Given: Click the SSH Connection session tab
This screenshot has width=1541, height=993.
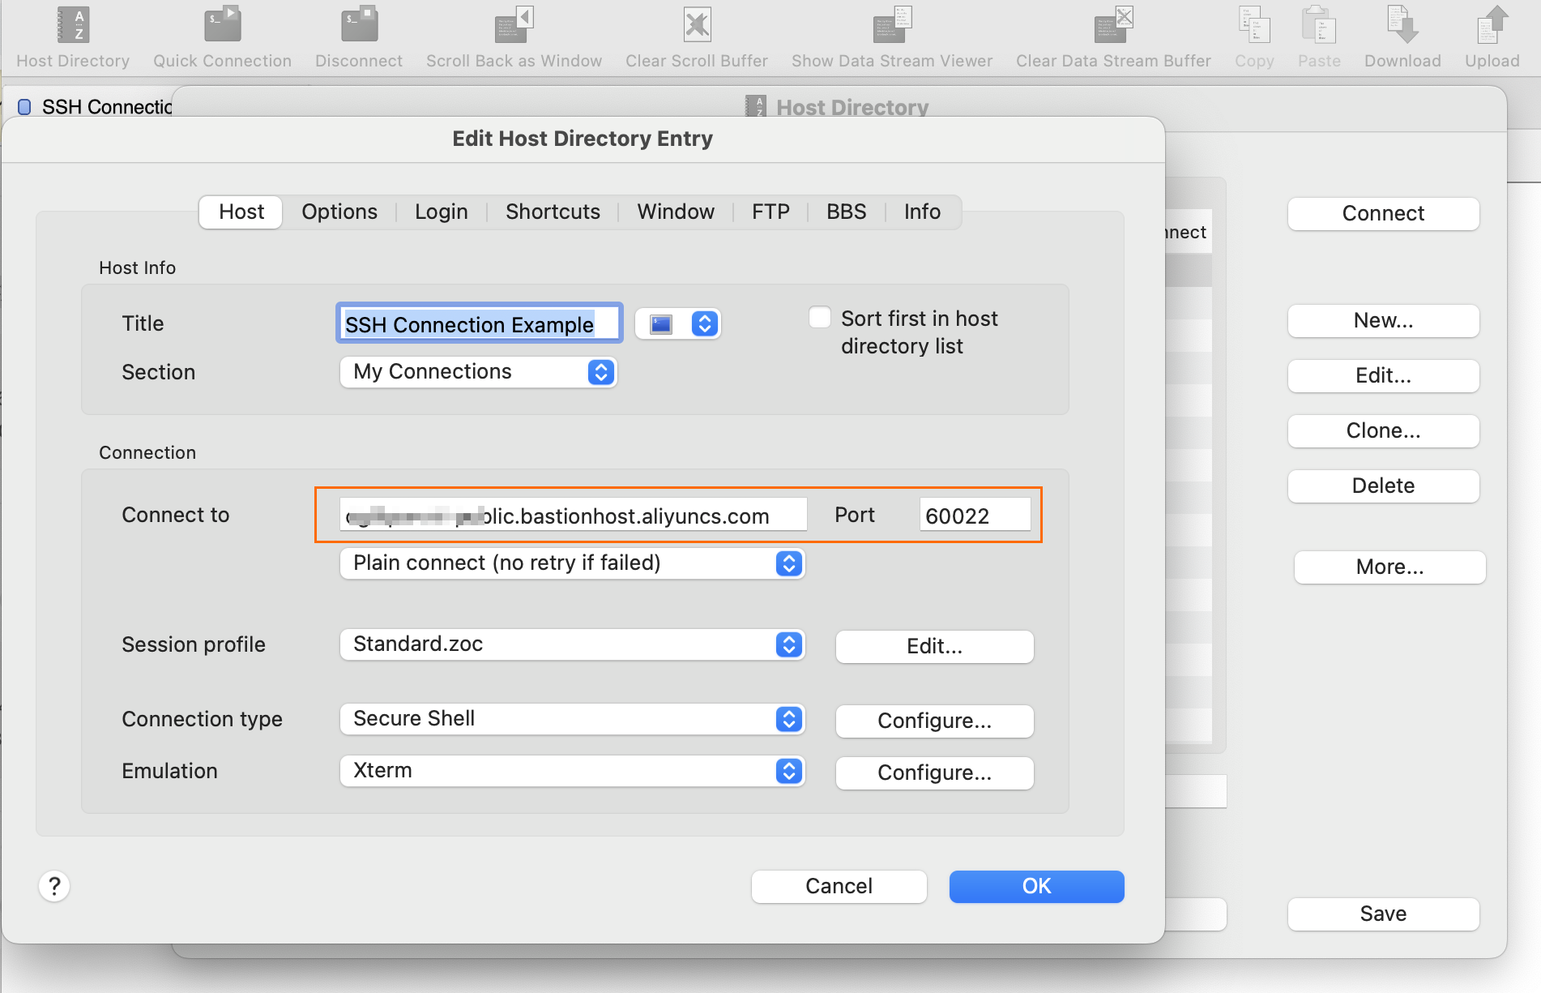Looking at the screenshot, I should 96,107.
